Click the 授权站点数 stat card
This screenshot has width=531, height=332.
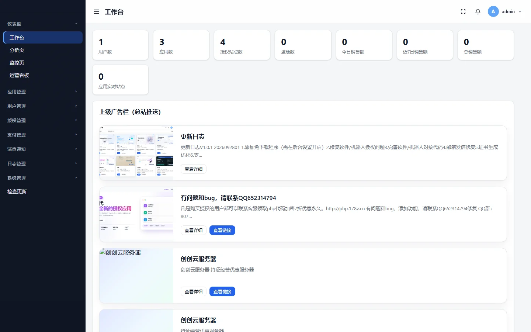(242, 45)
